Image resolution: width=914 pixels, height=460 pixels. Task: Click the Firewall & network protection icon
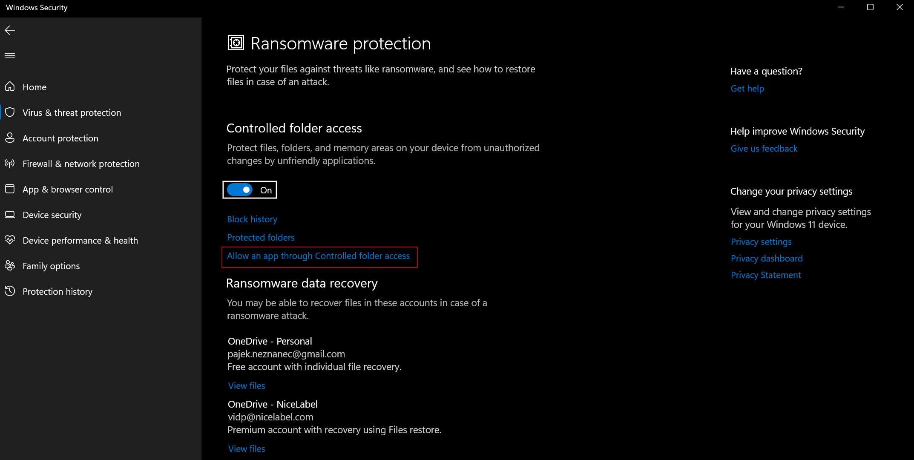10,164
